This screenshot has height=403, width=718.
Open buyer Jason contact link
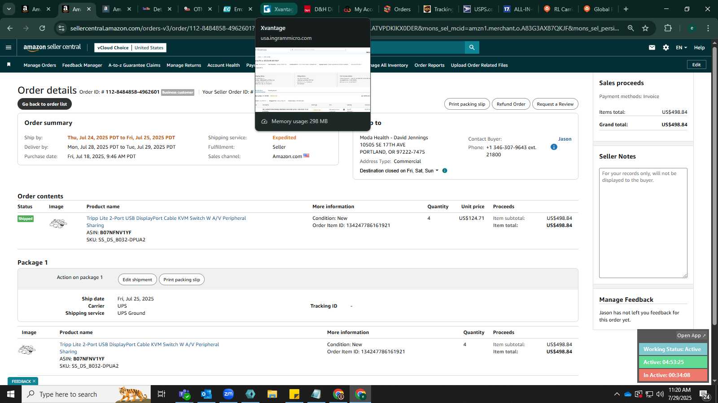click(x=565, y=139)
